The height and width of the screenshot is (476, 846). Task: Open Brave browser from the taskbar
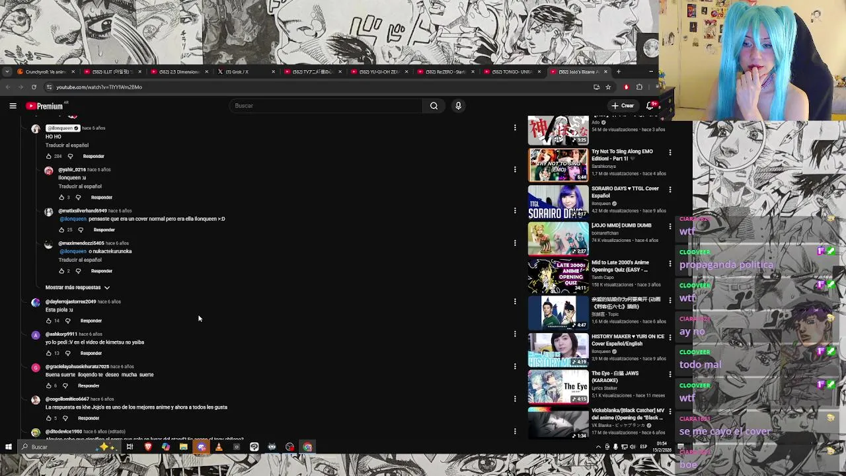148,447
